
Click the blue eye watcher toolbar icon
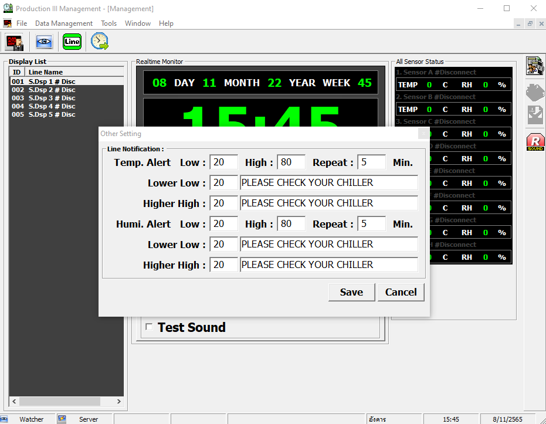tap(44, 42)
